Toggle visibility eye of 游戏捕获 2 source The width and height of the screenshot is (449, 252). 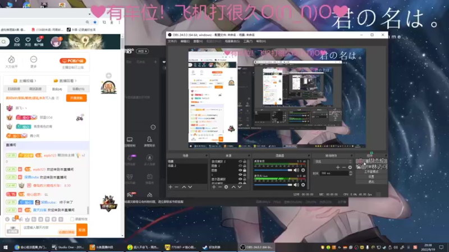[240, 161]
